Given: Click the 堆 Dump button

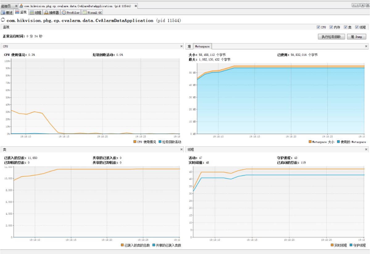Looking at the screenshot, I should 356,37.
